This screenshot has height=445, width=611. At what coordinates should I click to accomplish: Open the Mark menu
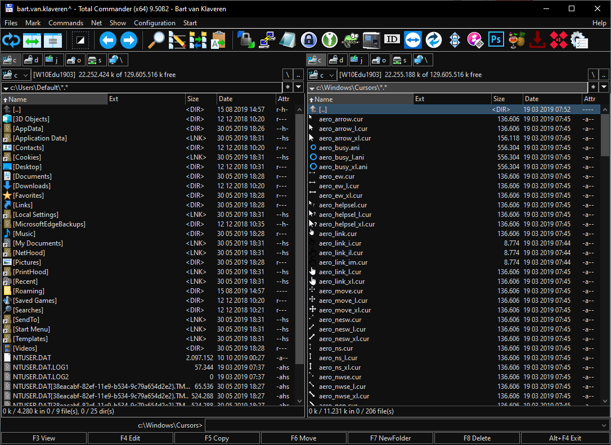(33, 23)
